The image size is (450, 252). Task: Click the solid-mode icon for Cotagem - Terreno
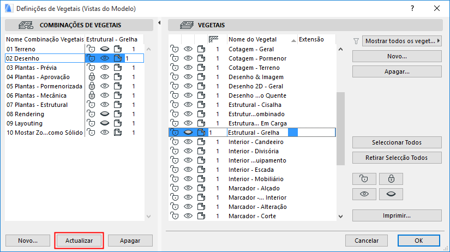(x=201, y=68)
